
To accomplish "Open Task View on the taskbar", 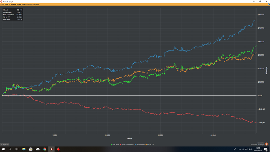I will 17,149.
